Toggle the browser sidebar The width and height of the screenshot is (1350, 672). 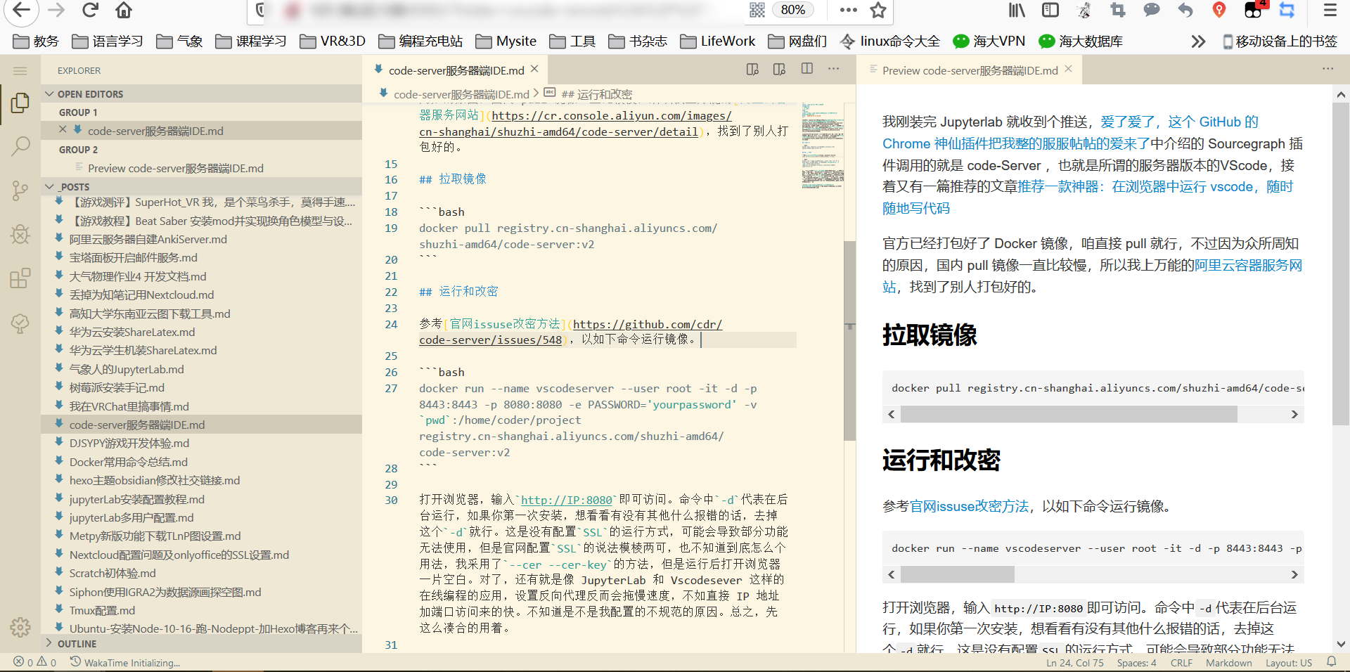pos(1050,10)
